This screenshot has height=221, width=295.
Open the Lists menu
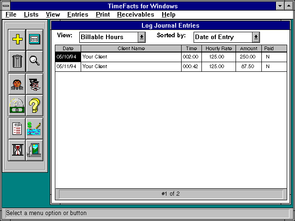[x=31, y=15]
